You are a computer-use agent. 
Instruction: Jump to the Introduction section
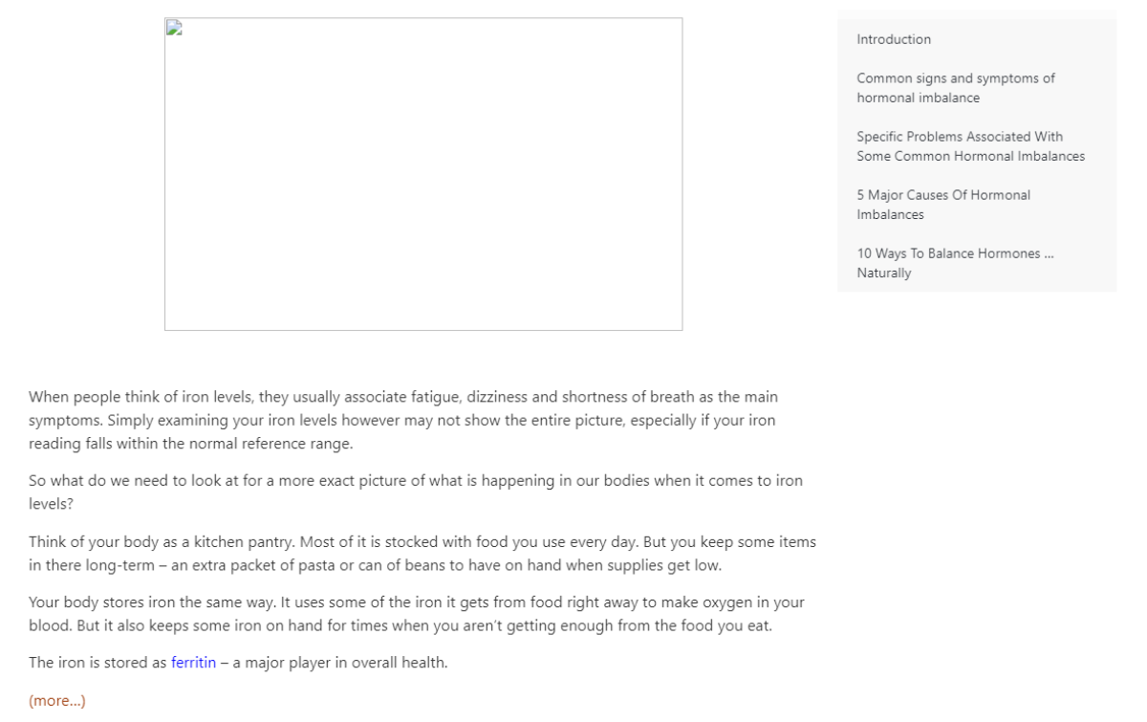pyautogui.click(x=894, y=39)
